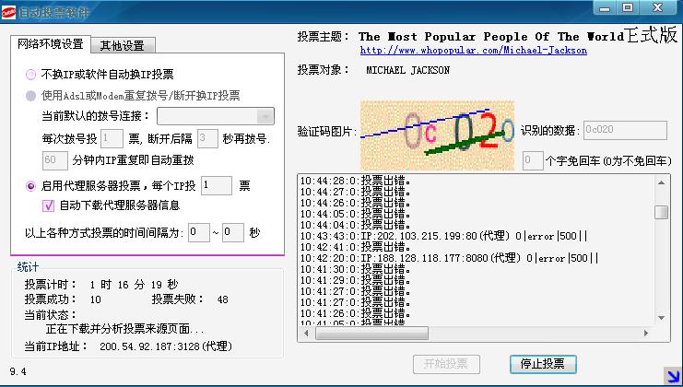The width and height of the screenshot is (683, 387).
Task: Click the 每次拨号投 votes input field
Action: pos(112,138)
